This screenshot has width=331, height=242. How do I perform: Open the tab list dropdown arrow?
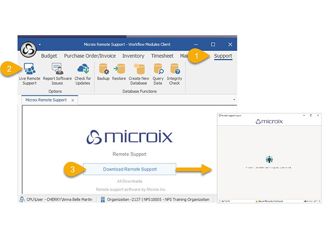click(x=234, y=99)
